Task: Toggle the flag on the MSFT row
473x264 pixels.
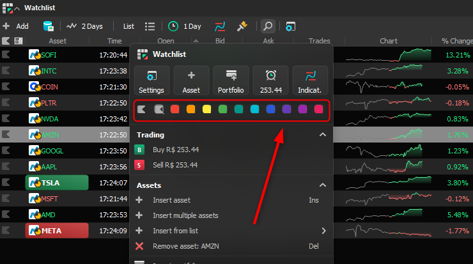Action: [x=6, y=199]
